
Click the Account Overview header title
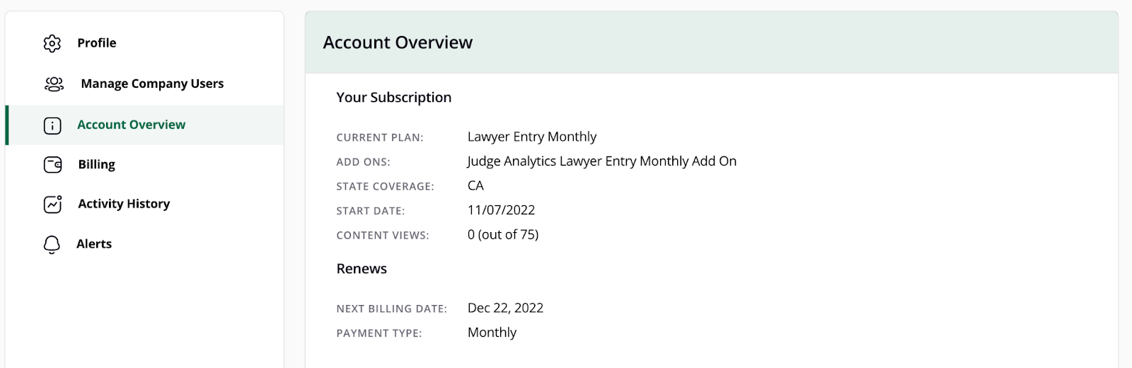pos(398,42)
